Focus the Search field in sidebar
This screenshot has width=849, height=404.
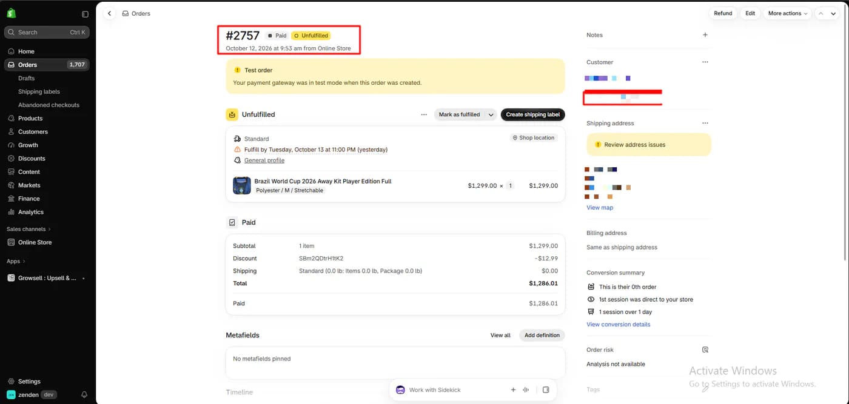click(x=47, y=32)
